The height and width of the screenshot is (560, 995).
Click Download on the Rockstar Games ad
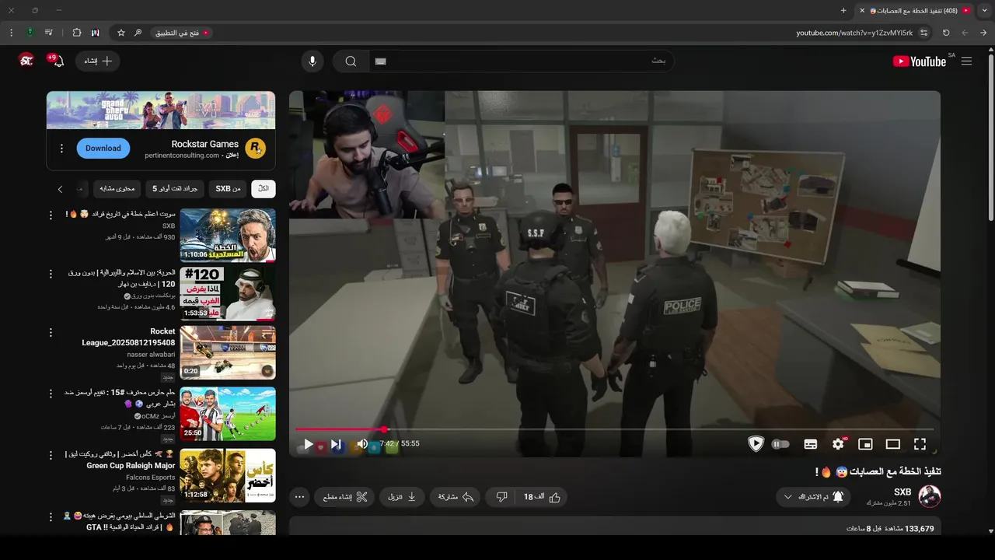click(103, 148)
